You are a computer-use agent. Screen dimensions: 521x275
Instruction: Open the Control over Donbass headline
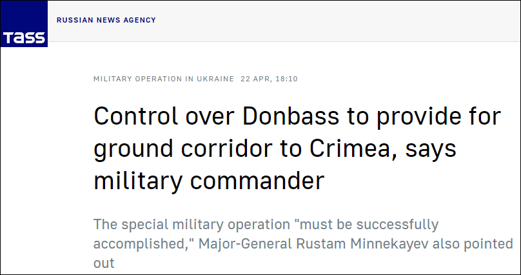297,148
